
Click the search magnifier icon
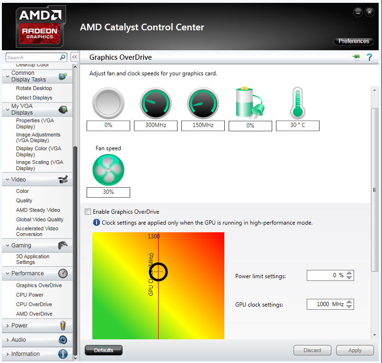(62, 57)
